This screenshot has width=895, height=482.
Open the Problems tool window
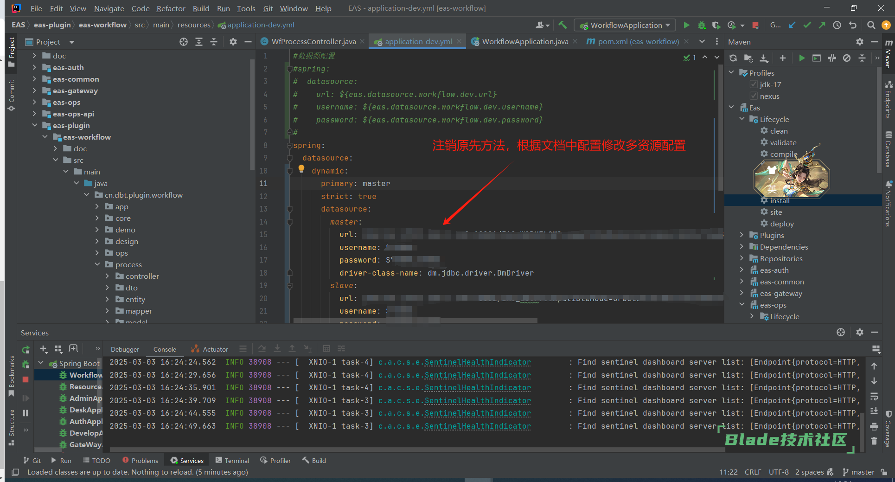tap(141, 460)
